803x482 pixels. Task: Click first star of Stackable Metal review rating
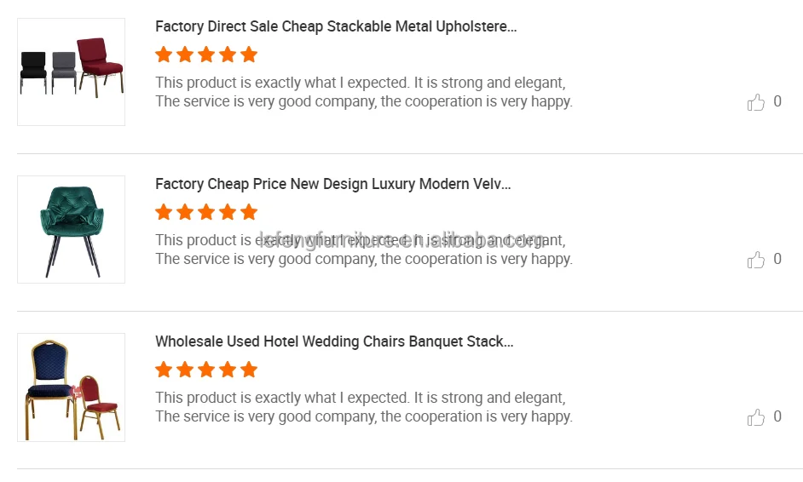[164, 55]
